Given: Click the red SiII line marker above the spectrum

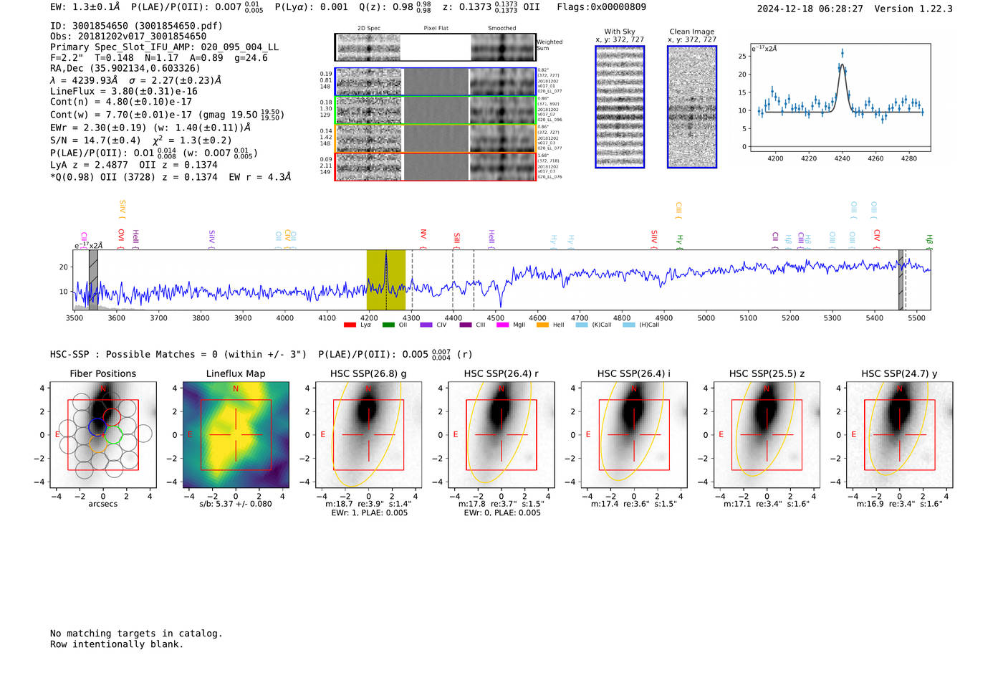Looking at the screenshot, I should 456,240.
